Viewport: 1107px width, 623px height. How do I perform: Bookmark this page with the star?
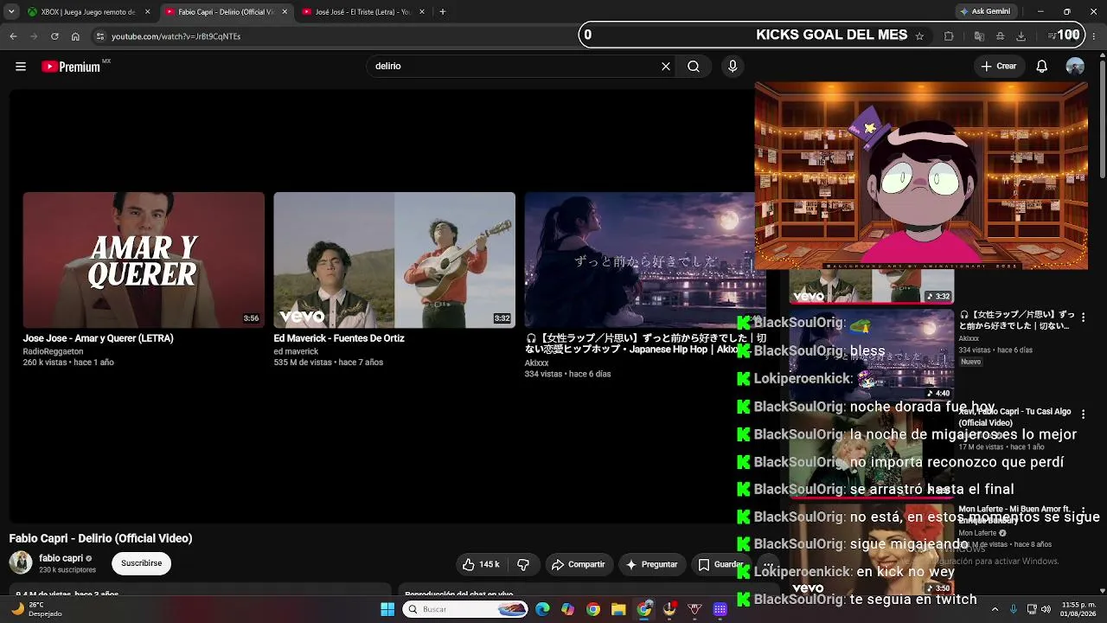pyautogui.click(x=919, y=36)
